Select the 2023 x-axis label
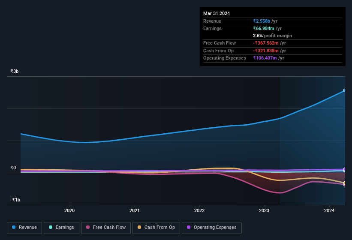This screenshot has width=352, height=240. 264,210
